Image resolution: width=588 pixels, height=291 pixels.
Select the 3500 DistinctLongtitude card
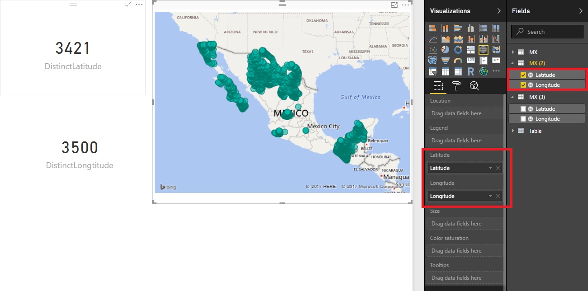(80, 154)
